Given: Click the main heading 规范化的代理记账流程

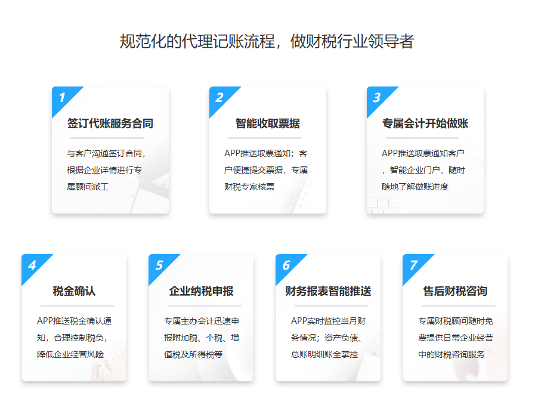Looking at the screenshot, I should coord(267,42).
